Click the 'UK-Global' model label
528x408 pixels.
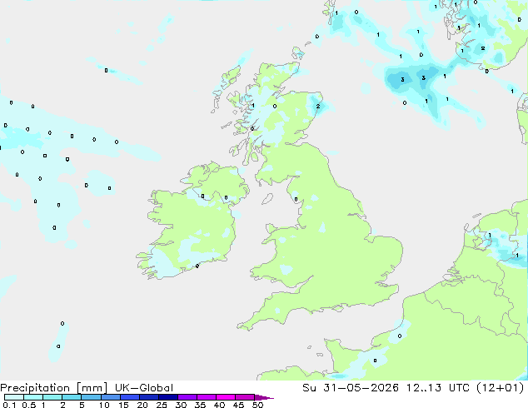click(144, 388)
